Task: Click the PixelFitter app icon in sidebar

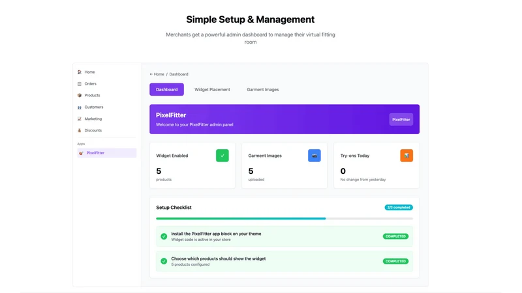Action: (x=81, y=153)
